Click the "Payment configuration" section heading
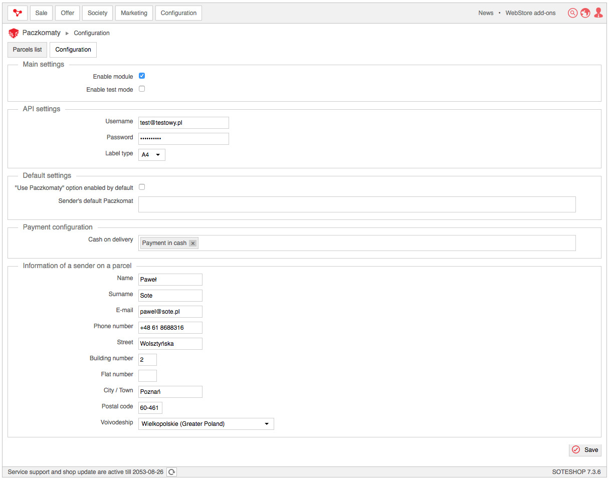This screenshot has height=480, width=609. (x=58, y=227)
